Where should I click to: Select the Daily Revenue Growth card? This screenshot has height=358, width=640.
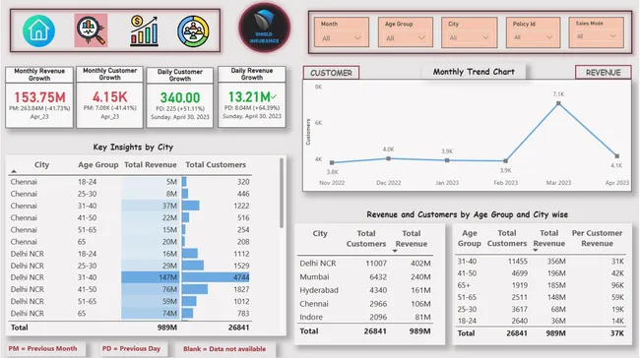click(x=252, y=97)
